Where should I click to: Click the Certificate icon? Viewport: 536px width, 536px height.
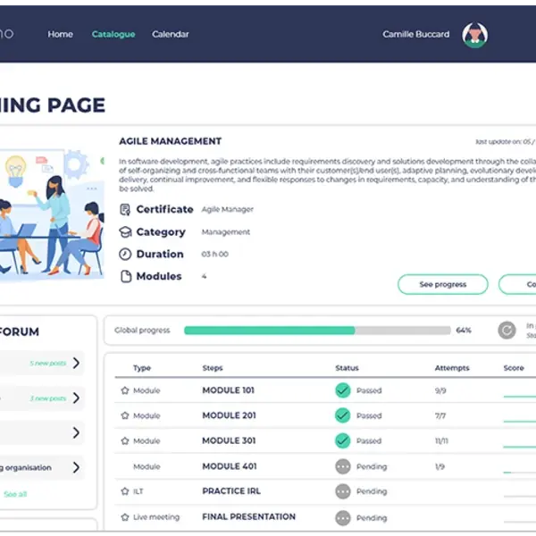click(x=125, y=210)
